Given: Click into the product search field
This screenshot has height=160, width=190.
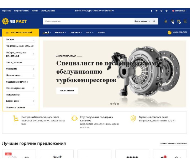Looking at the screenshot, I should 89,21.
